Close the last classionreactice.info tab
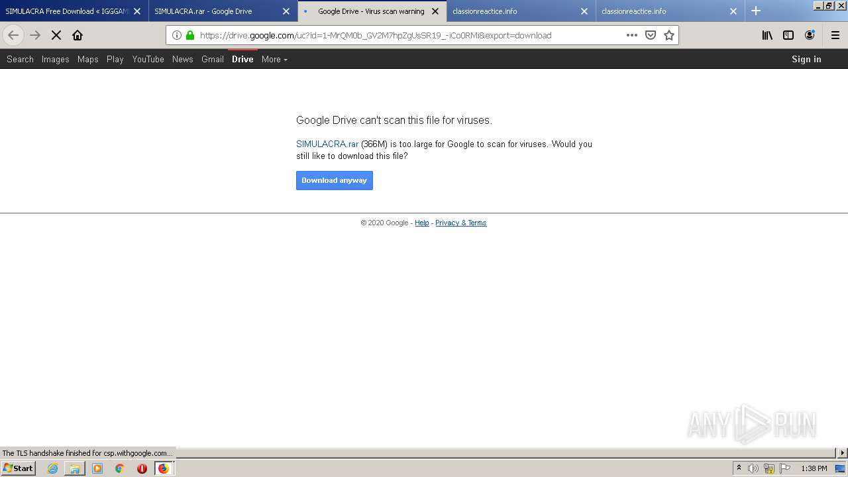Viewport: 848px width, 477px height. (x=733, y=11)
